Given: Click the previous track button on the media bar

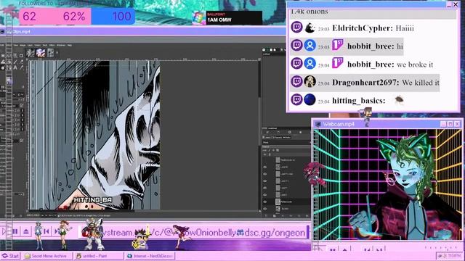Looking at the screenshot, I should tap(46, 231).
